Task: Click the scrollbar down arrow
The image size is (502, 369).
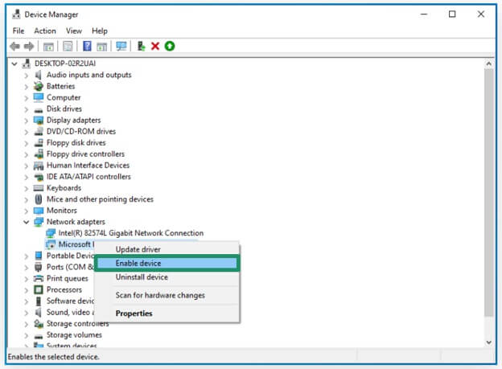Action: click(488, 342)
